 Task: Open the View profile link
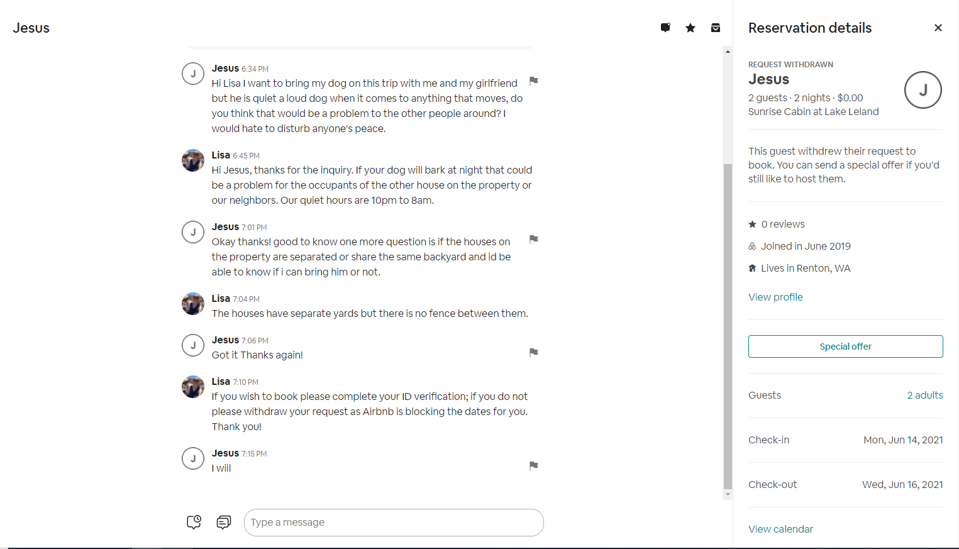click(x=775, y=297)
